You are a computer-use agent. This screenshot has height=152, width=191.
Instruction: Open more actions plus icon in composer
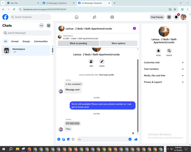[59, 139]
